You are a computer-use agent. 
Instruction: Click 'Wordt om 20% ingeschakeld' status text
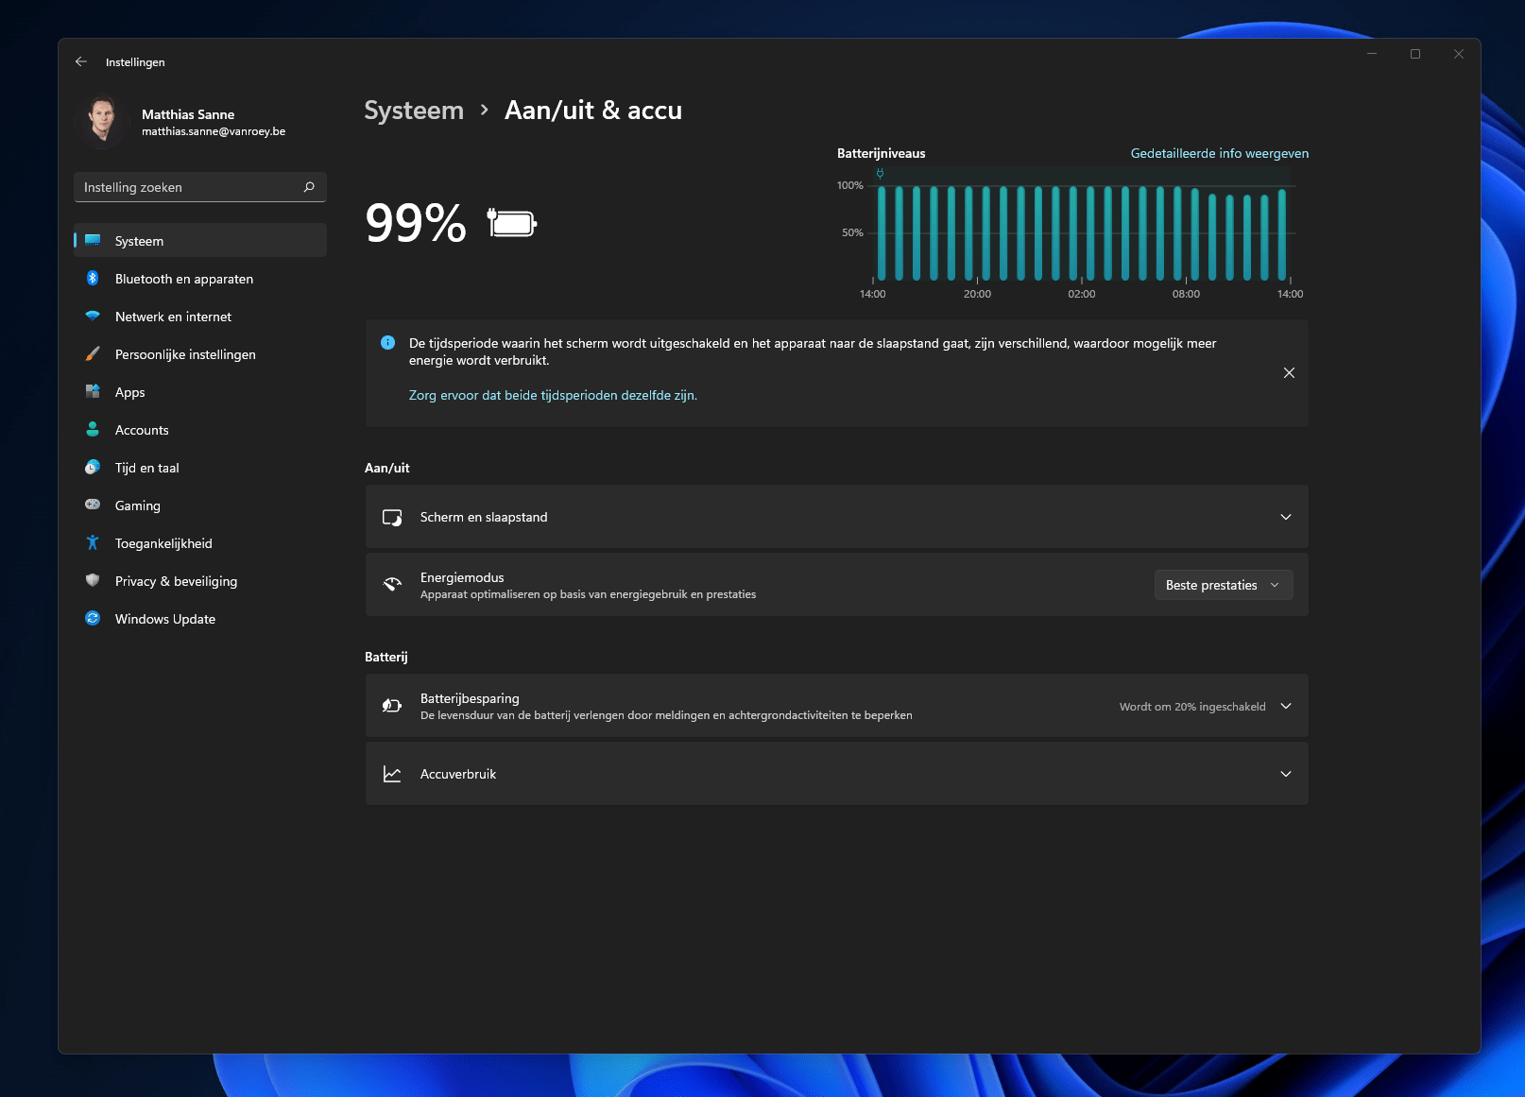(x=1192, y=706)
